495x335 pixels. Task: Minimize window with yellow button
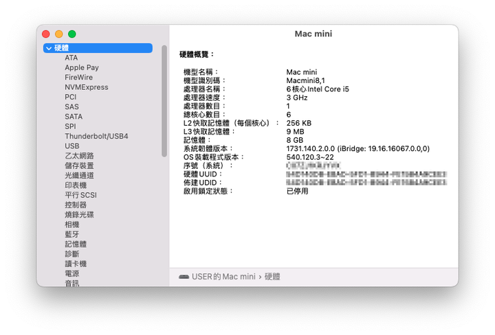pyautogui.click(x=59, y=34)
